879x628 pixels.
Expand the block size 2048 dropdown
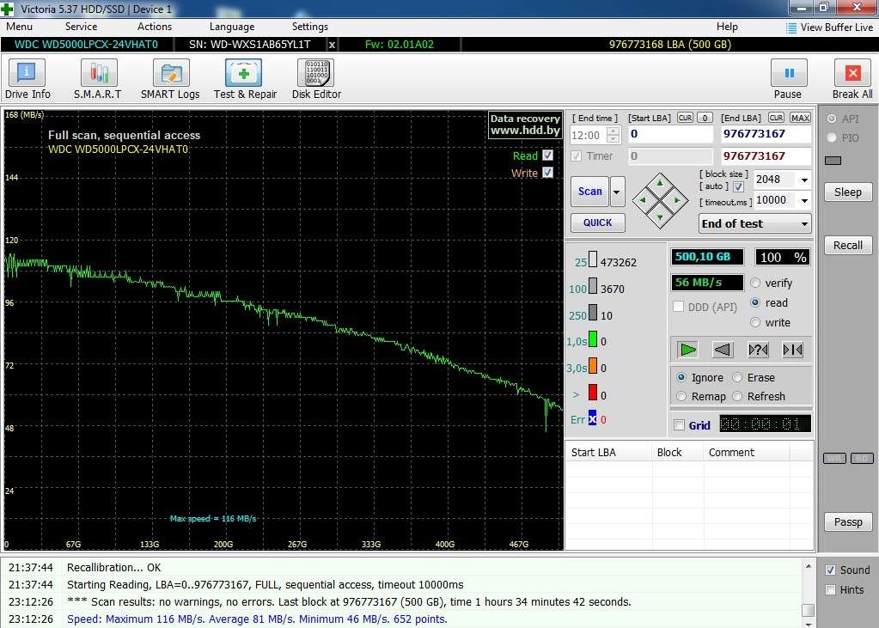click(803, 180)
